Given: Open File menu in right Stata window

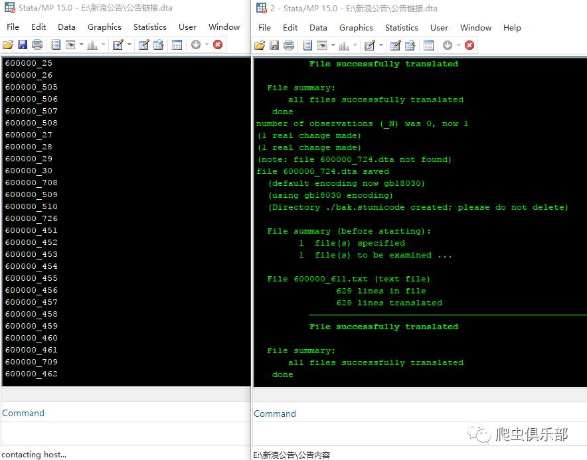Looking at the screenshot, I should (x=264, y=28).
